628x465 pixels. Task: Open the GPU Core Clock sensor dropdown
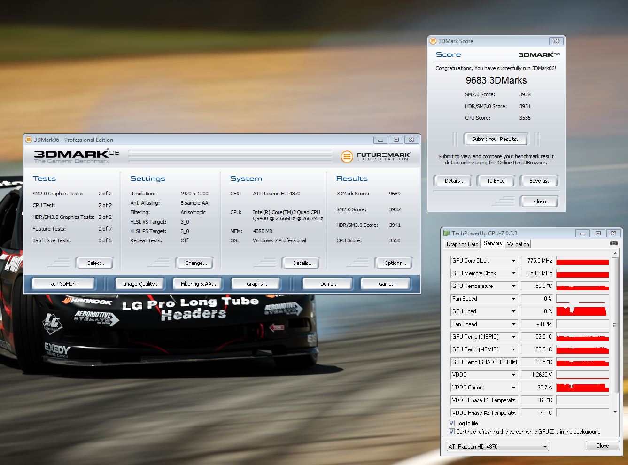coord(513,261)
